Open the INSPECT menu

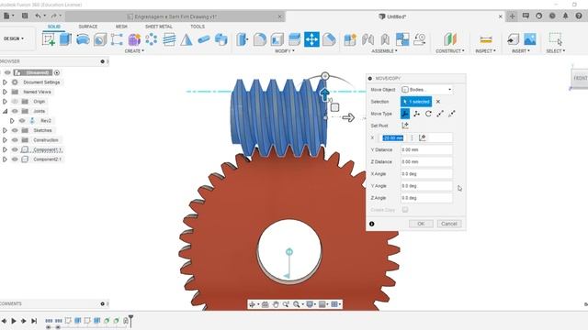486,51
